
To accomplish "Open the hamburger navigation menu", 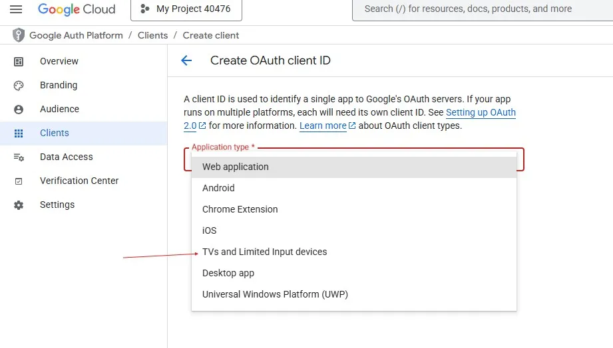I will [16, 9].
